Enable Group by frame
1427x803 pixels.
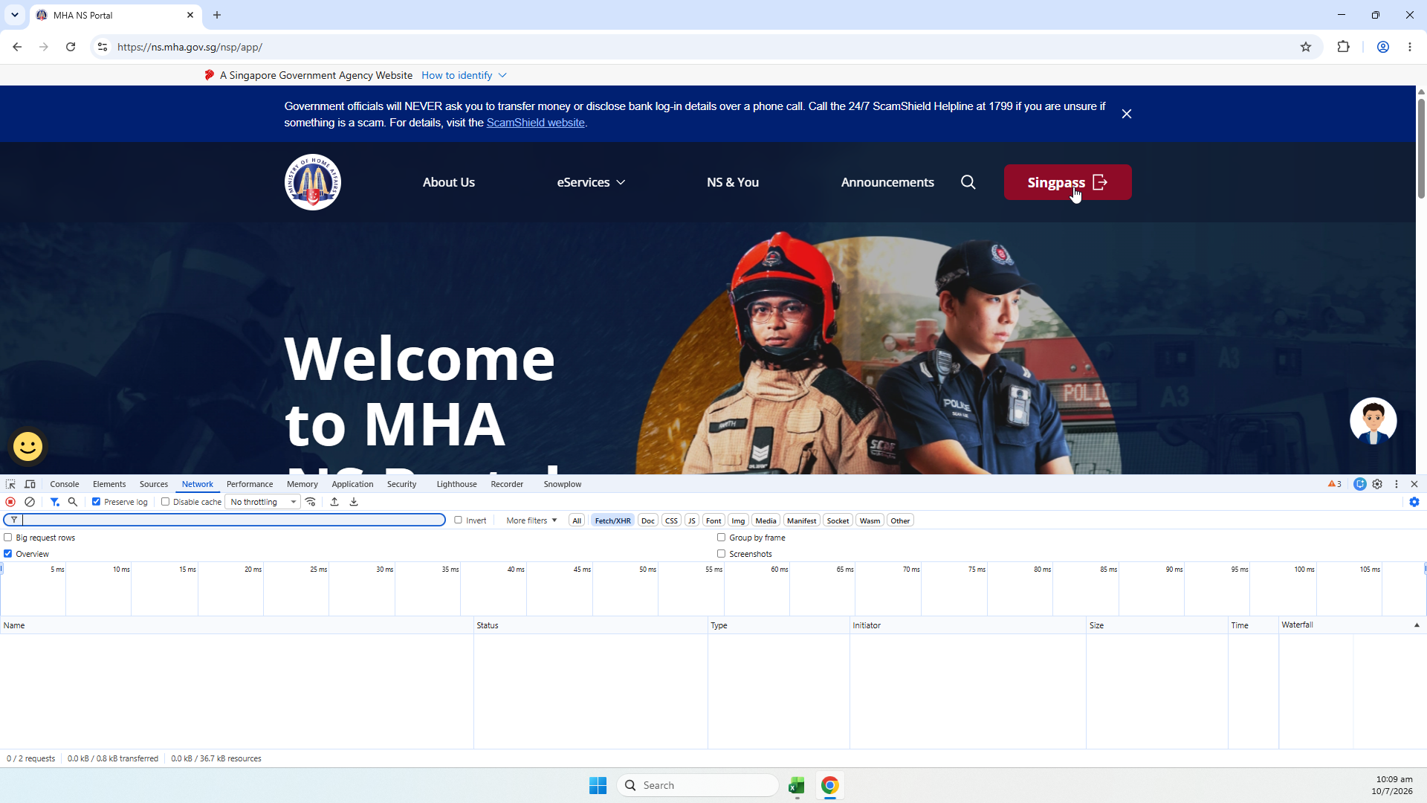[721, 538]
